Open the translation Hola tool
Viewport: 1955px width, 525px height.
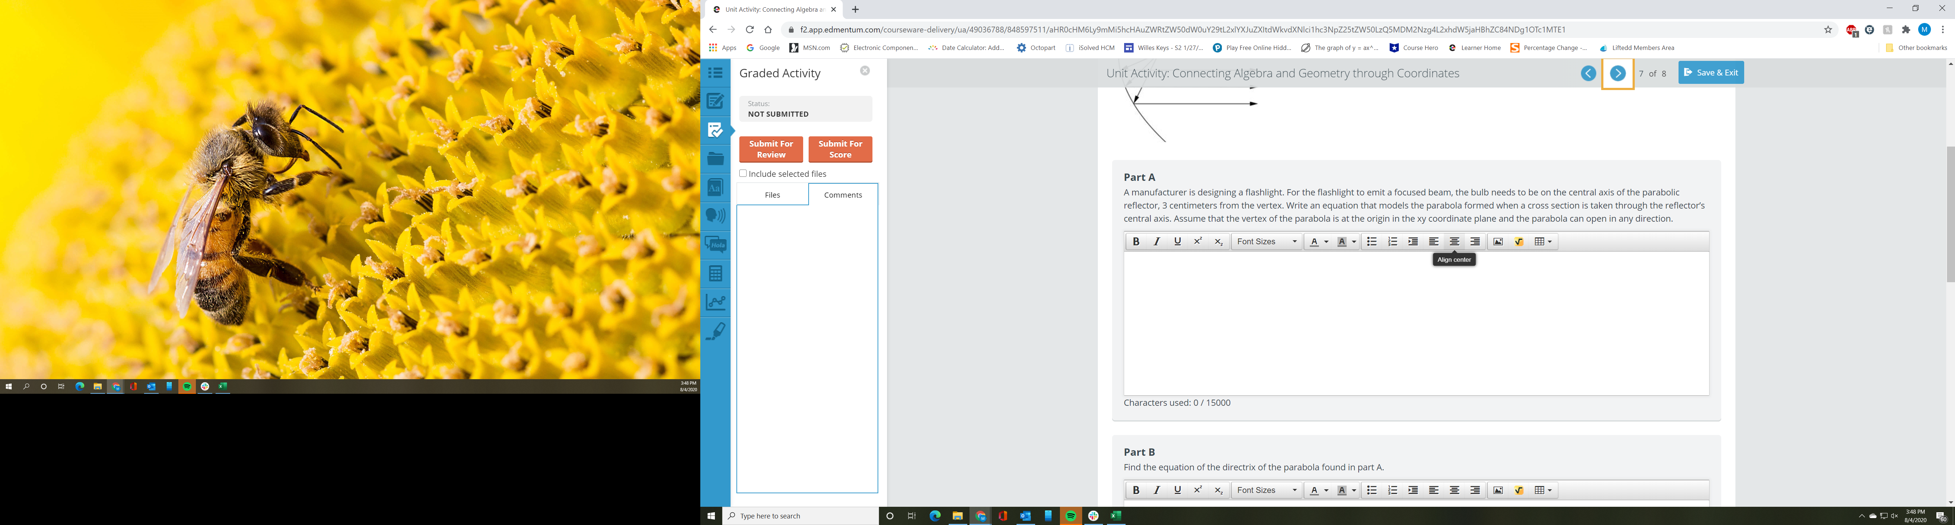point(715,244)
